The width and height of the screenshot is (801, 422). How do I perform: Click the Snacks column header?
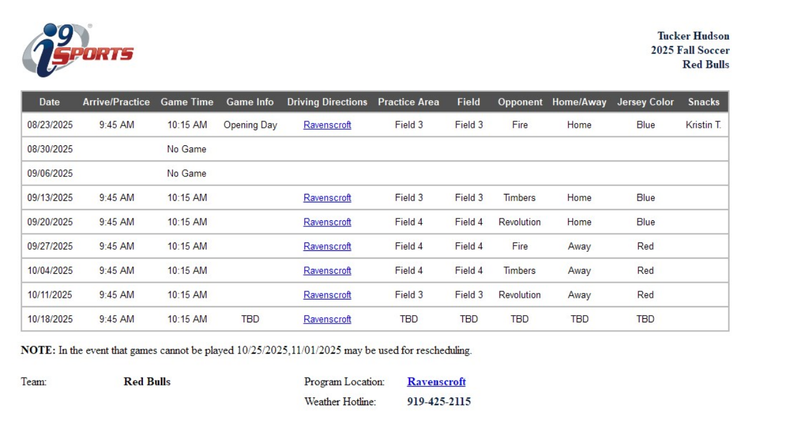click(704, 102)
